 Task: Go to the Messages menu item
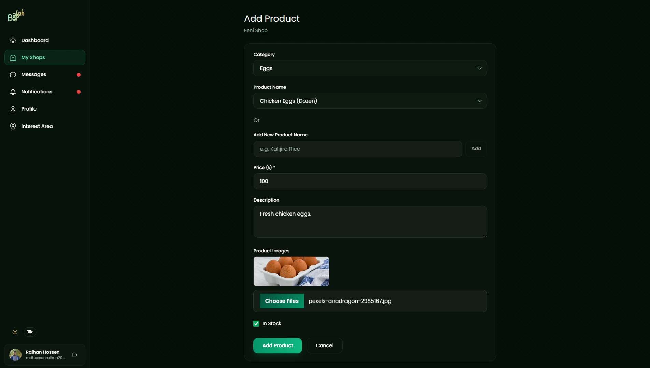(x=33, y=75)
